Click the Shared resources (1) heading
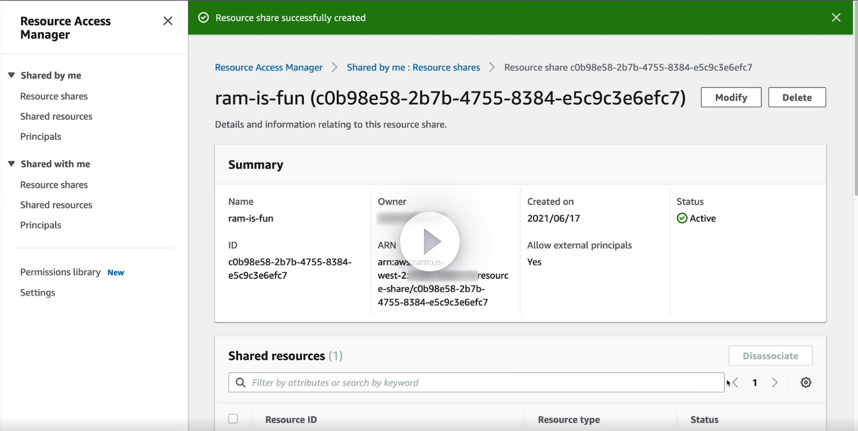Screen dimensions: 858x431 point(285,355)
